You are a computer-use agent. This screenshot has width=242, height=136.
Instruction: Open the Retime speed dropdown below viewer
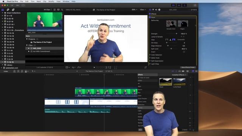point(79,67)
